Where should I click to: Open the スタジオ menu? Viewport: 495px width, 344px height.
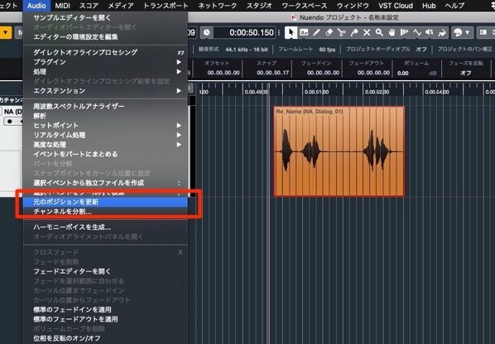259,6
